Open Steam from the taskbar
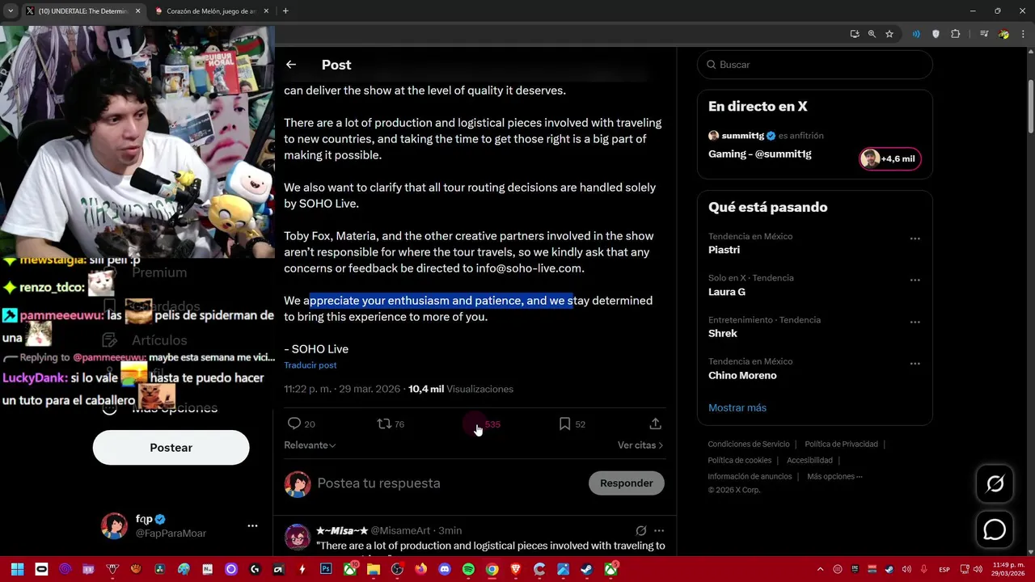This screenshot has height=582, width=1035. 586,569
